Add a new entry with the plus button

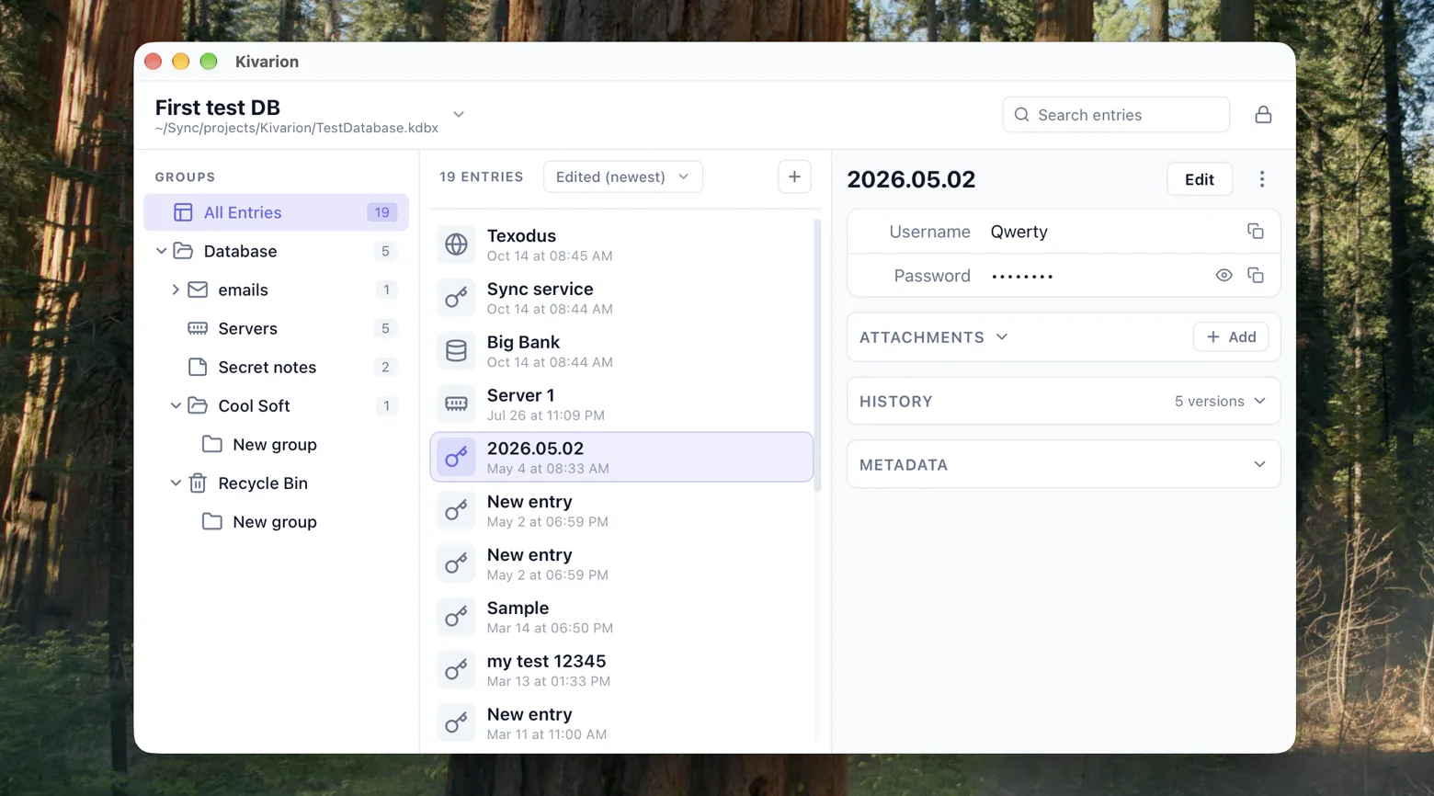click(794, 176)
